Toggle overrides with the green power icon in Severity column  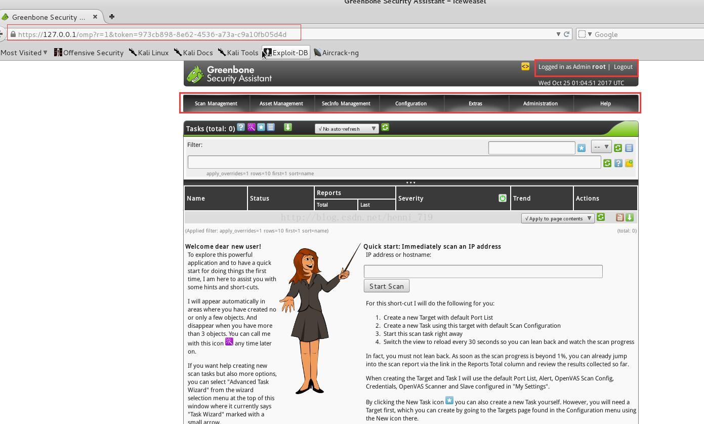[503, 198]
